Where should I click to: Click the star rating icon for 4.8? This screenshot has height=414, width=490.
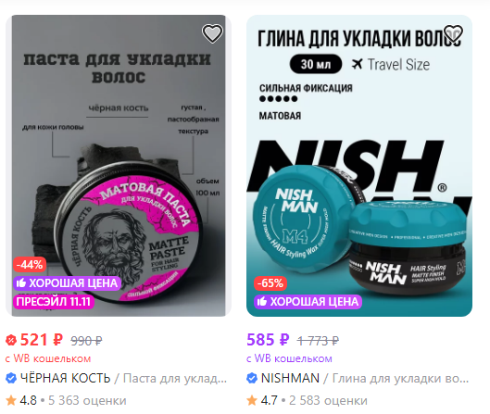coord(11,400)
